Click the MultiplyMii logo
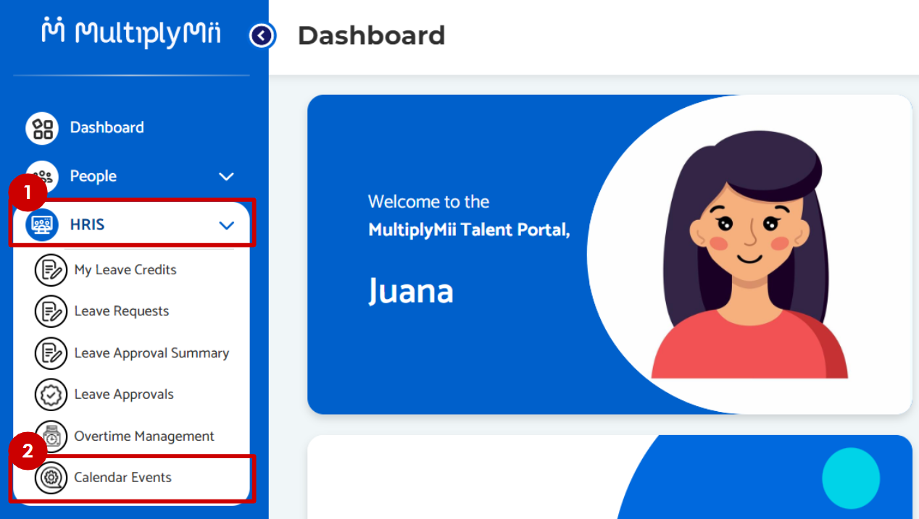919x519 pixels. [131, 33]
